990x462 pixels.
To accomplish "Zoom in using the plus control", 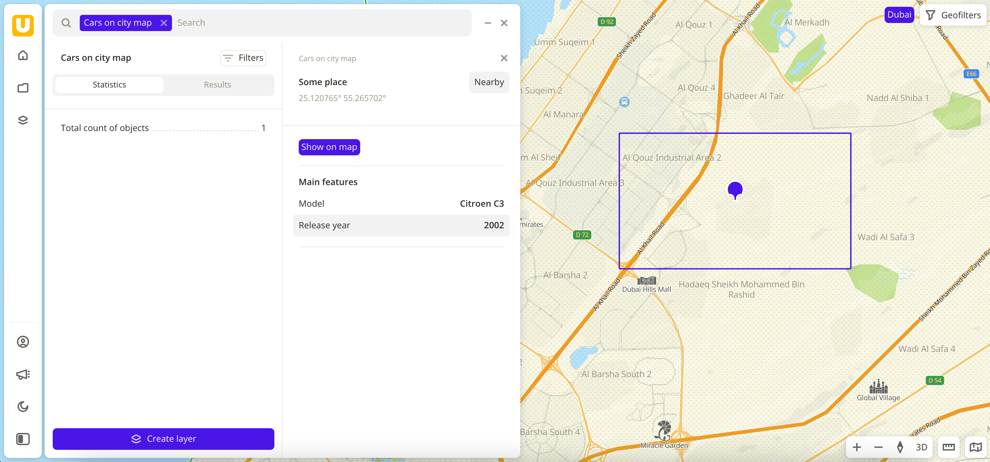I will pyautogui.click(x=857, y=447).
